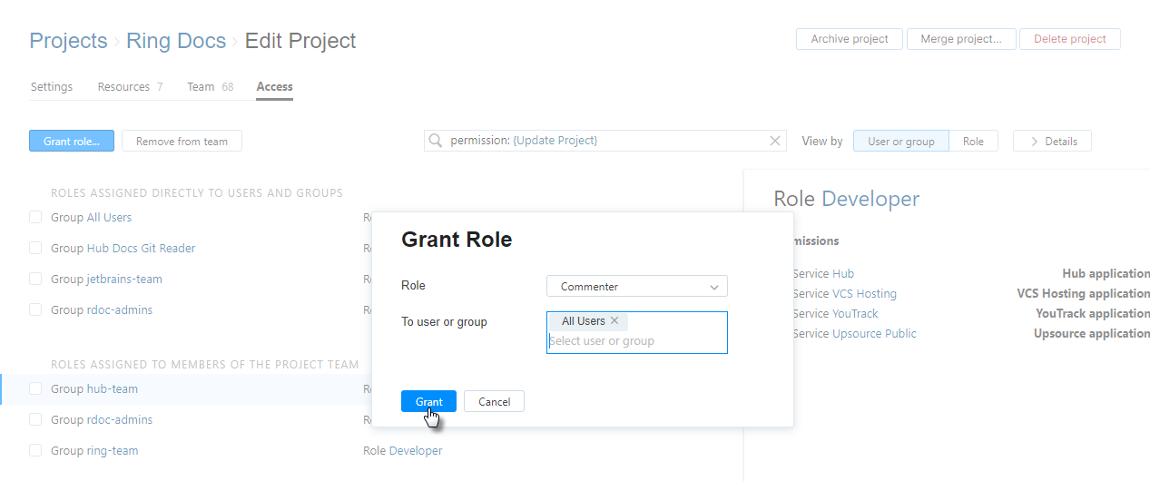Toggle the Group Hub Docs Git Reader checkbox
The width and height of the screenshot is (1150, 481).
[35, 249]
